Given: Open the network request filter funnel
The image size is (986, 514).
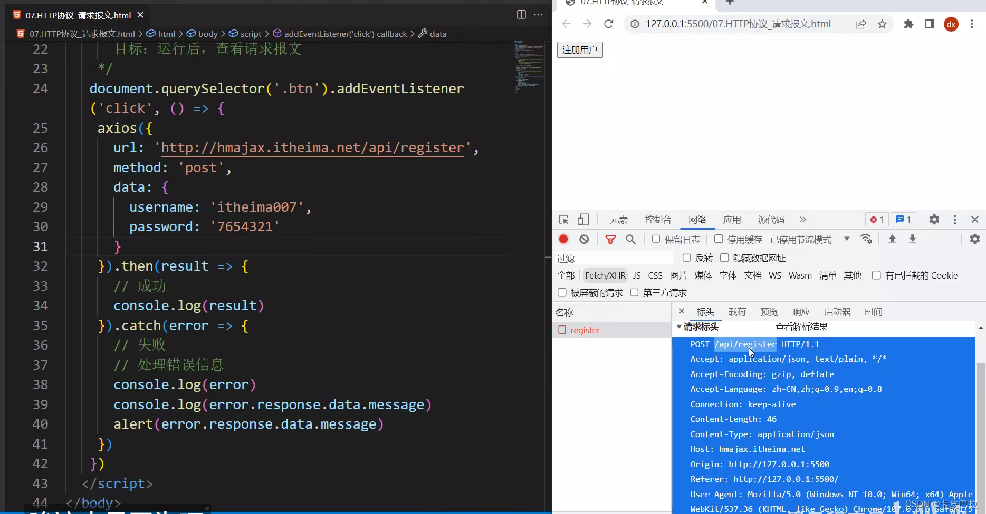Looking at the screenshot, I should point(610,239).
